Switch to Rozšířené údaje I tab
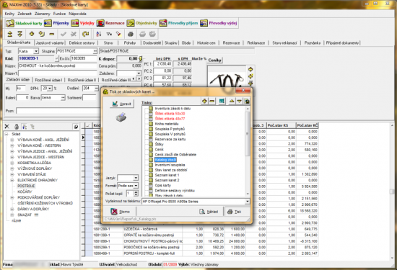 coord(48,80)
